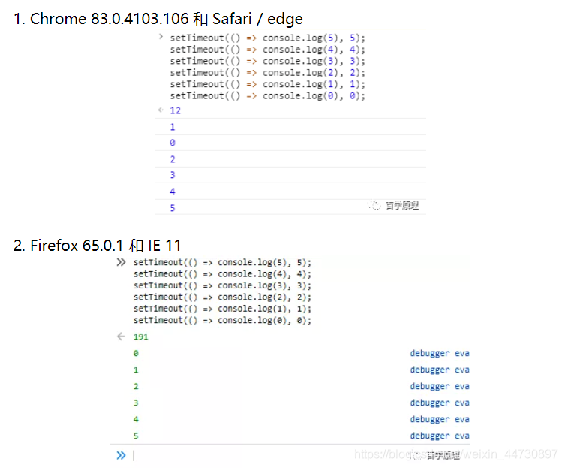Click Firefox code line console.log(2), 2
The image size is (565, 468).
pyautogui.click(x=222, y=297)
